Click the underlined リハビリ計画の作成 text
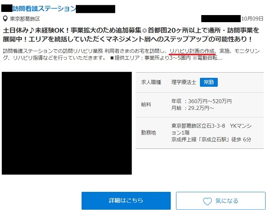The height and width of the screenshot is (210, 266). (x=192, y=51)
